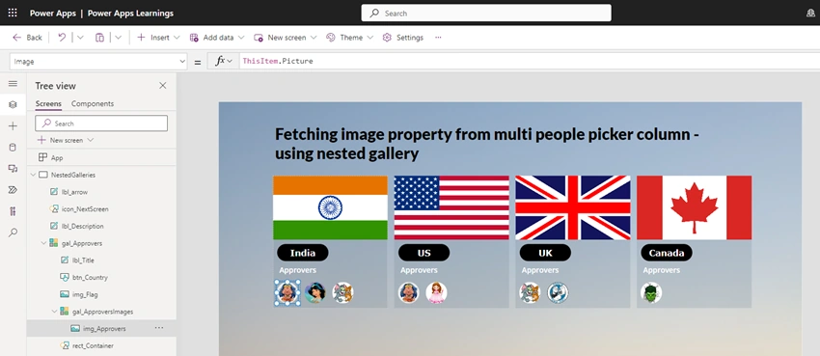This screenshot has width=820, height=356.
Task: Toggle the hamburger navigation menu
Action: [14, 84]
